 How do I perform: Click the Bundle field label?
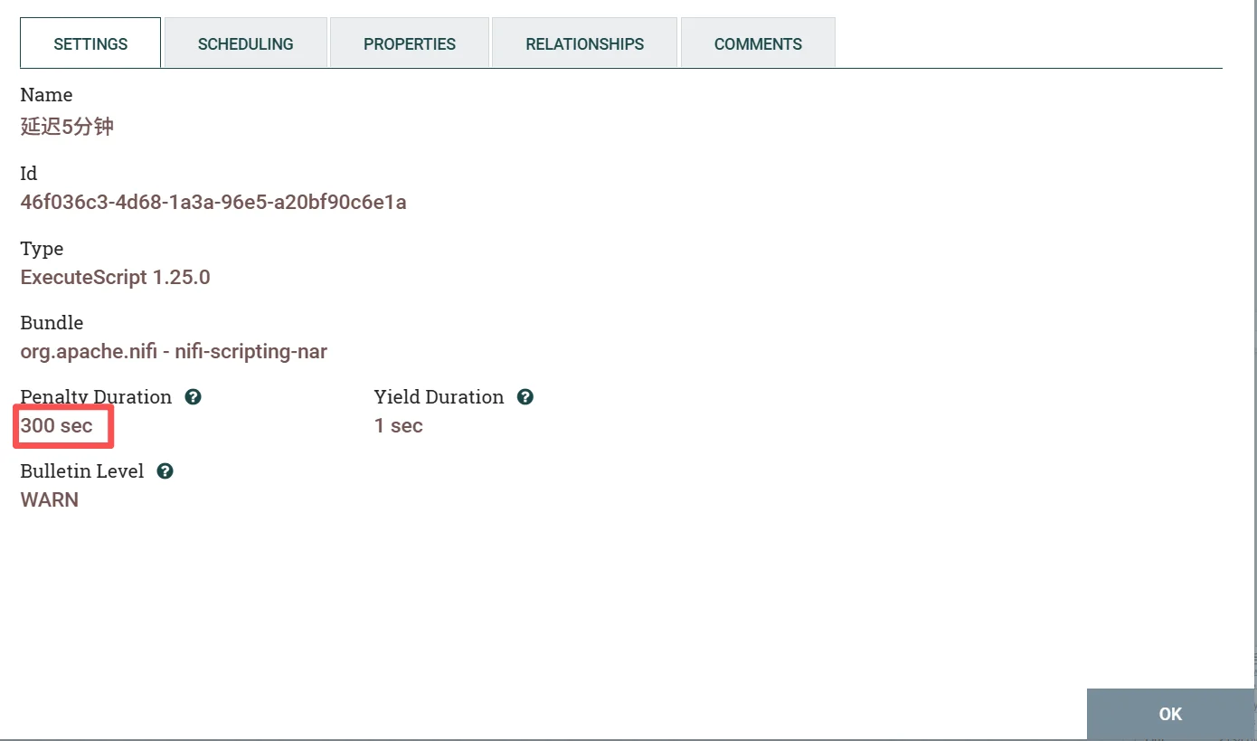pos(52,323)
